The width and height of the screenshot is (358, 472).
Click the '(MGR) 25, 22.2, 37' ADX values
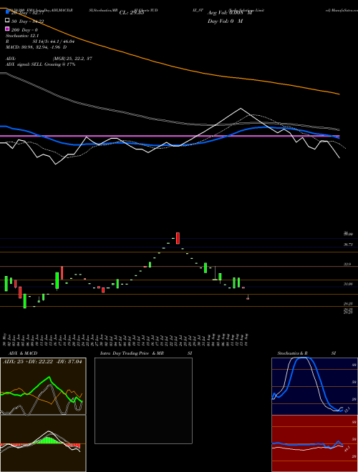(72, 59)
